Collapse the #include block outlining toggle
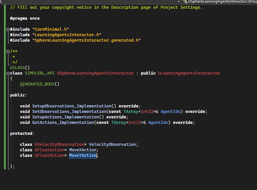257x190 pixels. 8,30
